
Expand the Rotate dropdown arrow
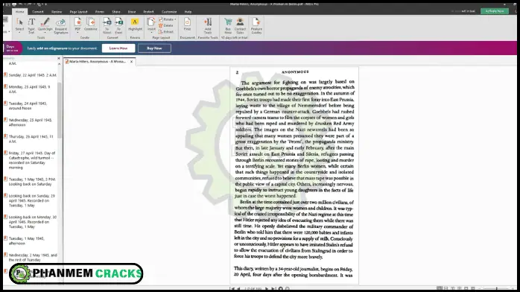175,19
